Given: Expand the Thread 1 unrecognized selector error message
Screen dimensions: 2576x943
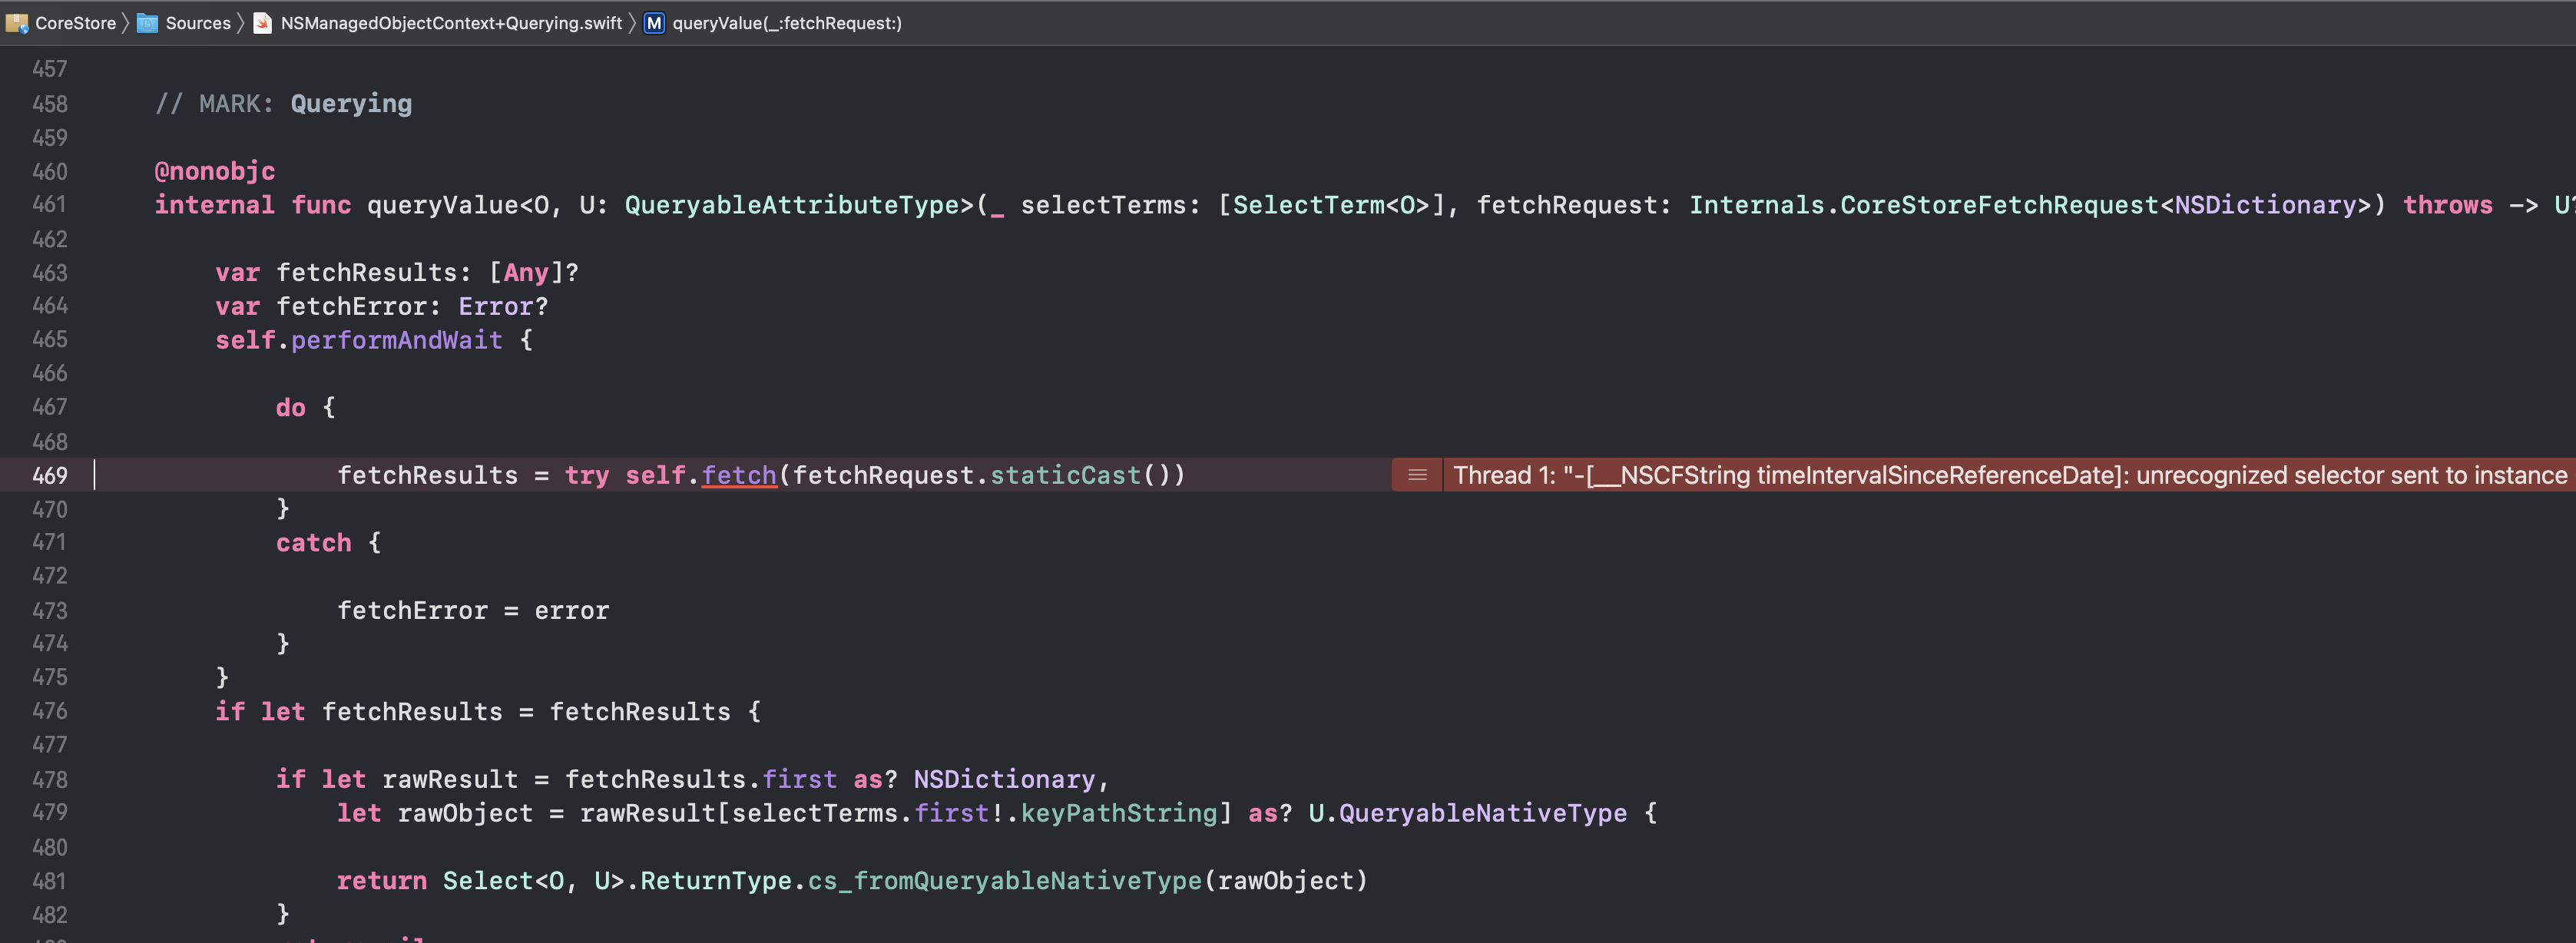Looking at the screenshot, I should coord(2010,475).
